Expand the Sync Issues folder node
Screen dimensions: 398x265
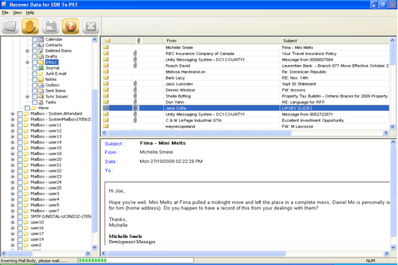click(27, 97)
